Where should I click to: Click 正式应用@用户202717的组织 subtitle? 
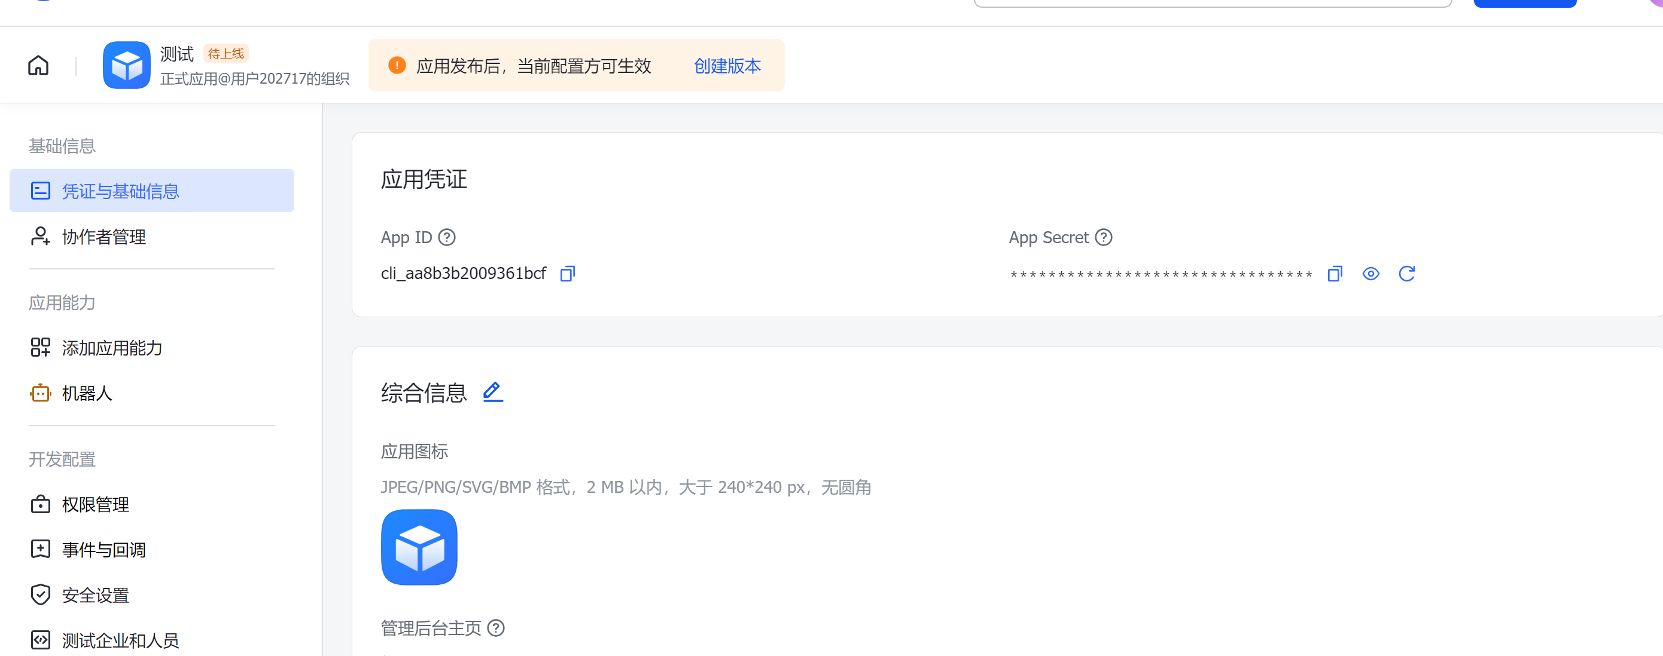(254, 79)
